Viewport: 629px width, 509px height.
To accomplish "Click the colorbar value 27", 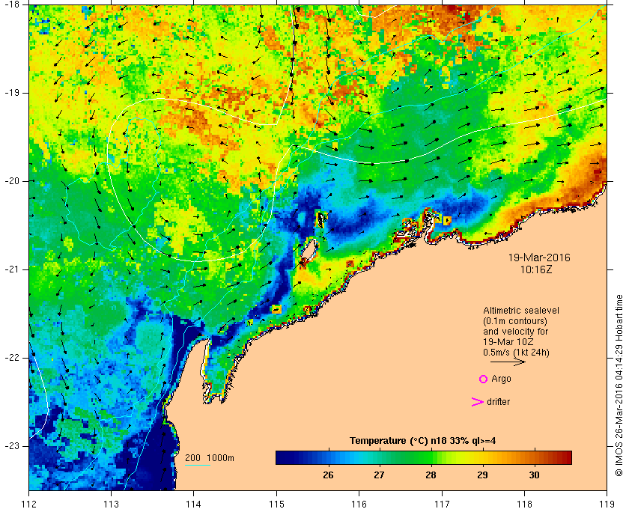I will [x=379, y=475].
